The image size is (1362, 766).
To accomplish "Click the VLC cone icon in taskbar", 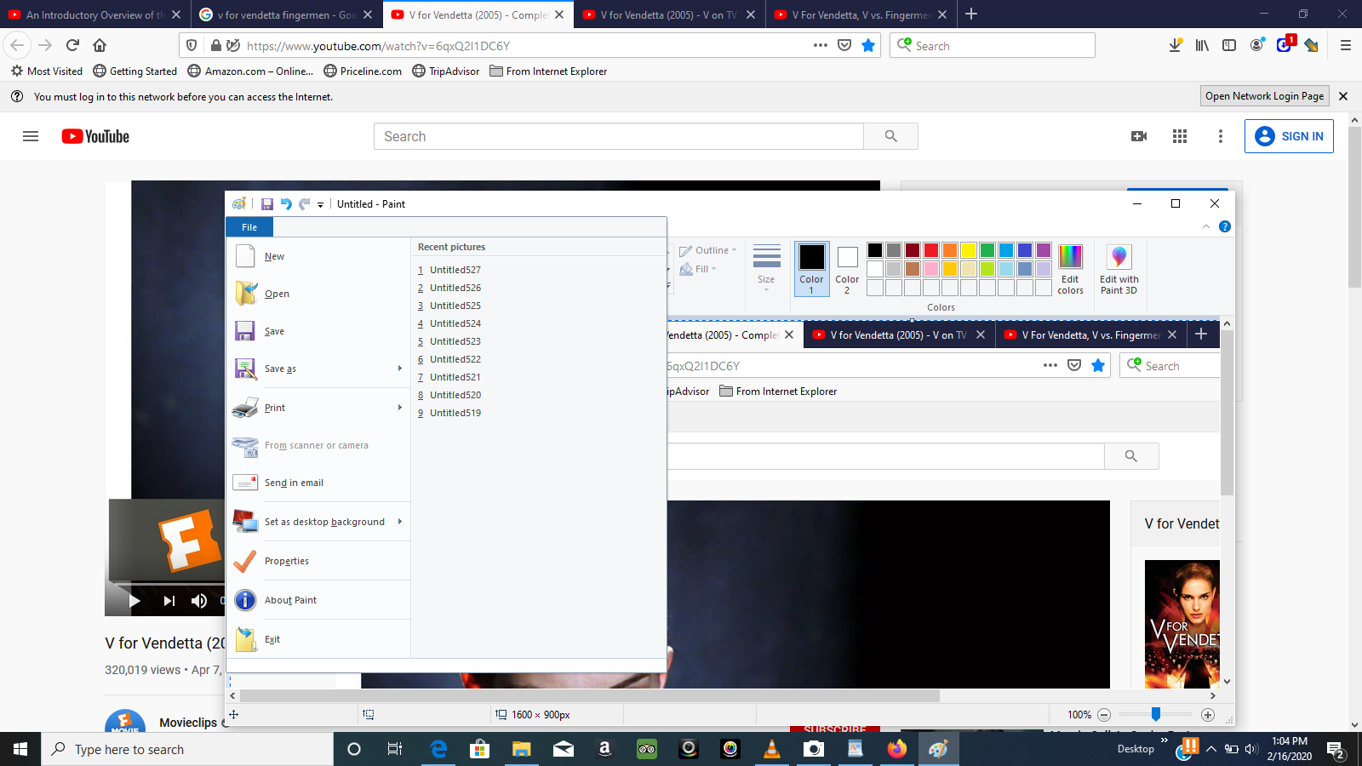I will [771, 749].
